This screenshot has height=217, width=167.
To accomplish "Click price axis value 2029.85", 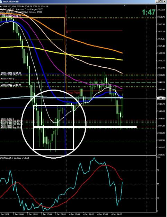I will tap(161, 155).
